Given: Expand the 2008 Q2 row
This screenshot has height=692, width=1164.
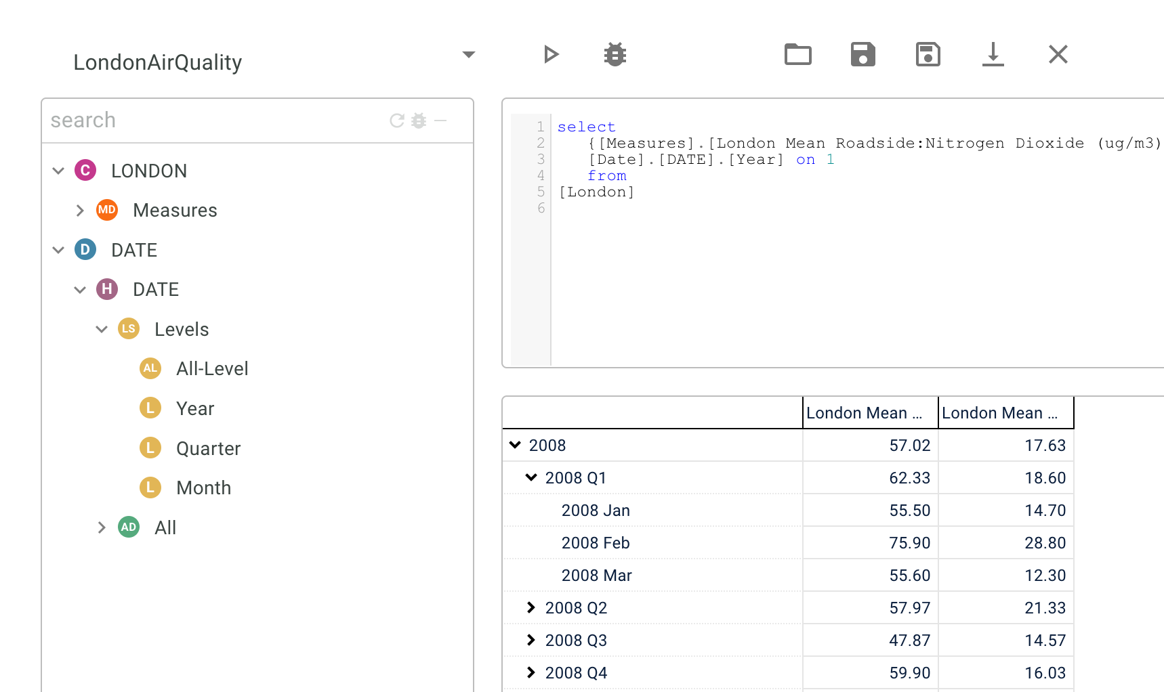Looking at the screenshot, I should pos(531,607).
